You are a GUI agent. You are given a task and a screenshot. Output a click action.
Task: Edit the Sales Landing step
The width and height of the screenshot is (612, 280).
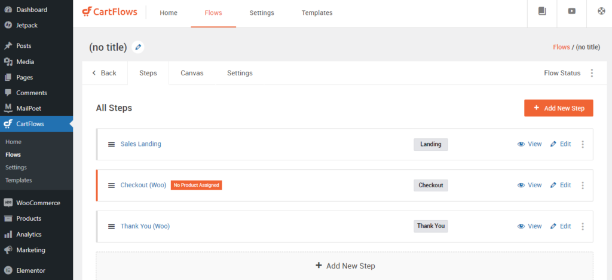pos(561,144)
